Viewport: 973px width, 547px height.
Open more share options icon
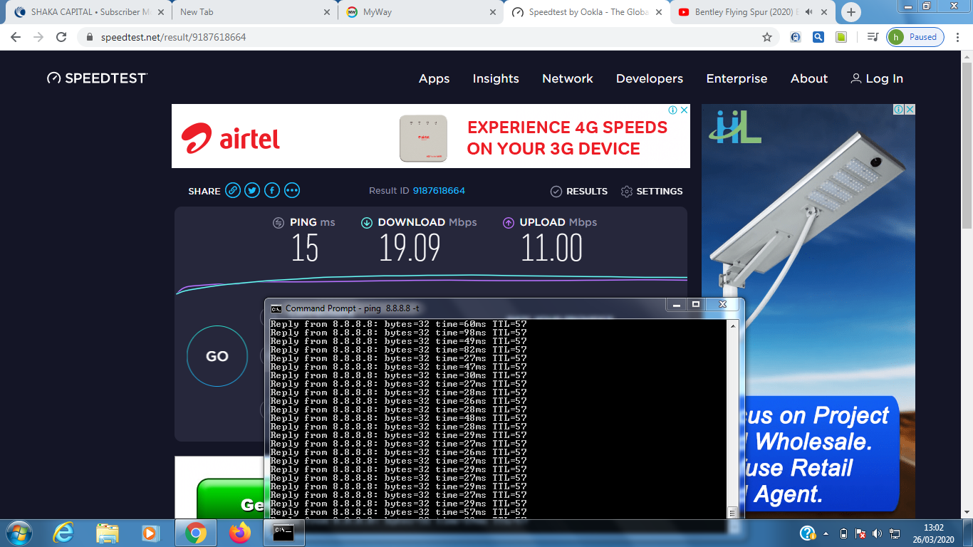click(292, 191)
